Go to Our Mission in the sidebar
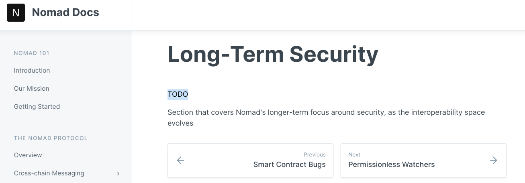525x183 pixels. pyautogui.click(x=31, y=88)
